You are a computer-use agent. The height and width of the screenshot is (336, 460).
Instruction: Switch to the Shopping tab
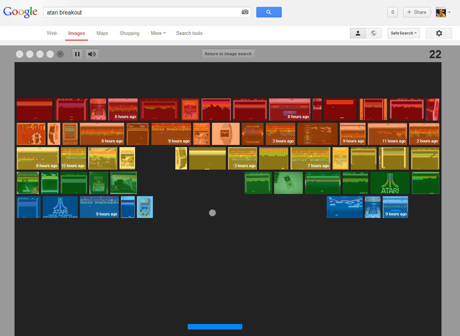pyautogui.click(x=130, y=33)
